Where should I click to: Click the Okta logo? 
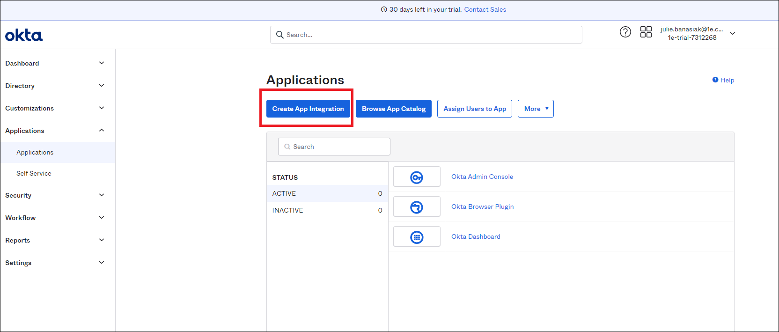pyautogui.click(x=24, y=35)
